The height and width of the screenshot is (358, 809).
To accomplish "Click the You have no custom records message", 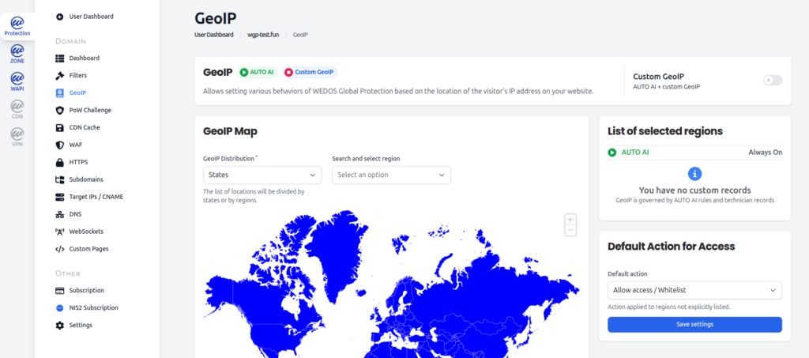I will pos(695,190).
